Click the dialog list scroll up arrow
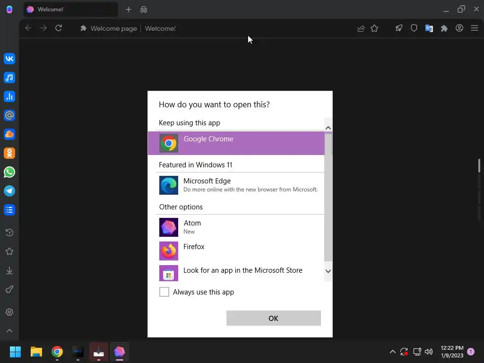 click(x=328, y=128)
